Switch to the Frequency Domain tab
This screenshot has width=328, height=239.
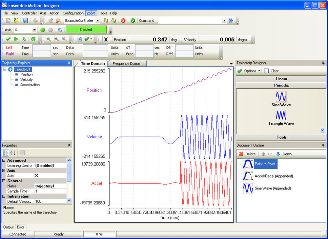[127, 63]
